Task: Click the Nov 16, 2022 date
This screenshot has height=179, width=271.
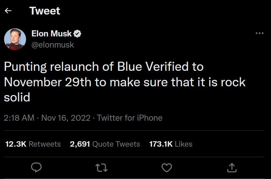Action: (65, 118)
